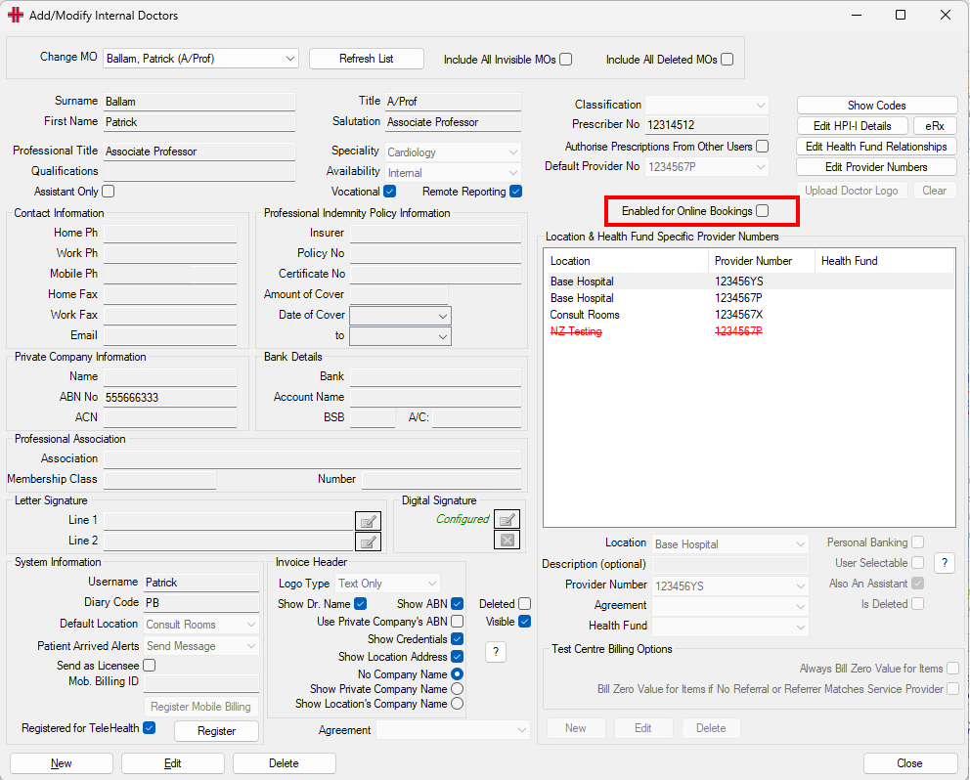Click the Line 1 signature edit icon
Image resolution: width=970 pixels, height=780 pixels.
point(368,521)
